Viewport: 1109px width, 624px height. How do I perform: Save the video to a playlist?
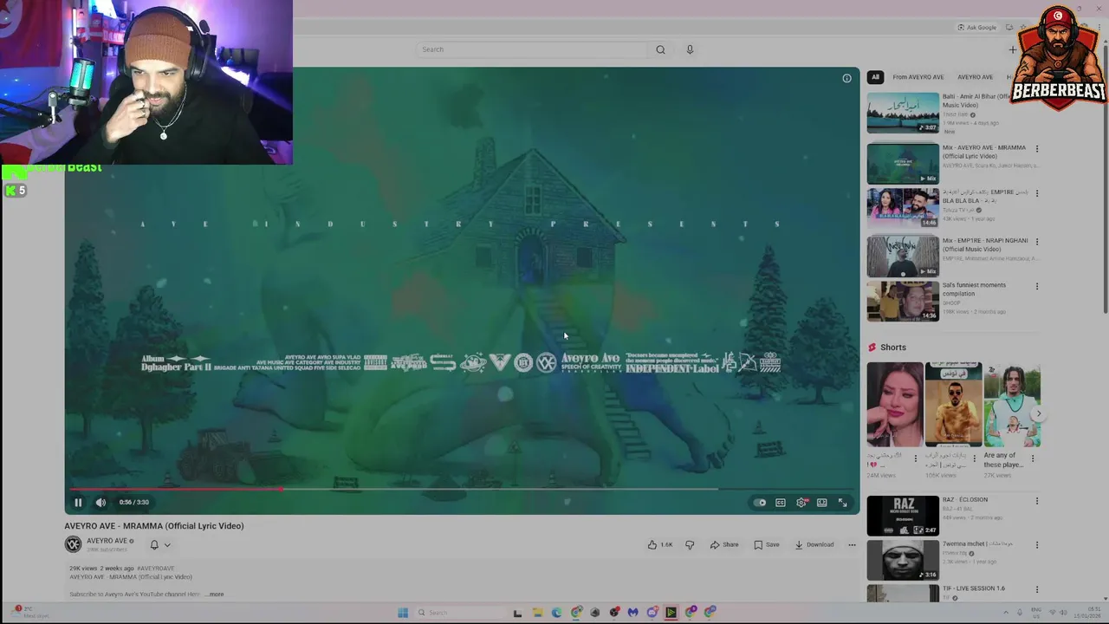click(x=767, y=545)
